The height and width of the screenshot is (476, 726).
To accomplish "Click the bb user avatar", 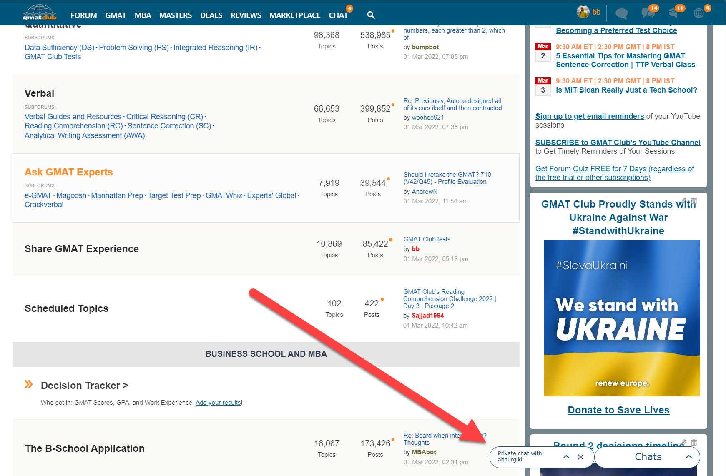I will pyautogui.click(x=583, y=12).
